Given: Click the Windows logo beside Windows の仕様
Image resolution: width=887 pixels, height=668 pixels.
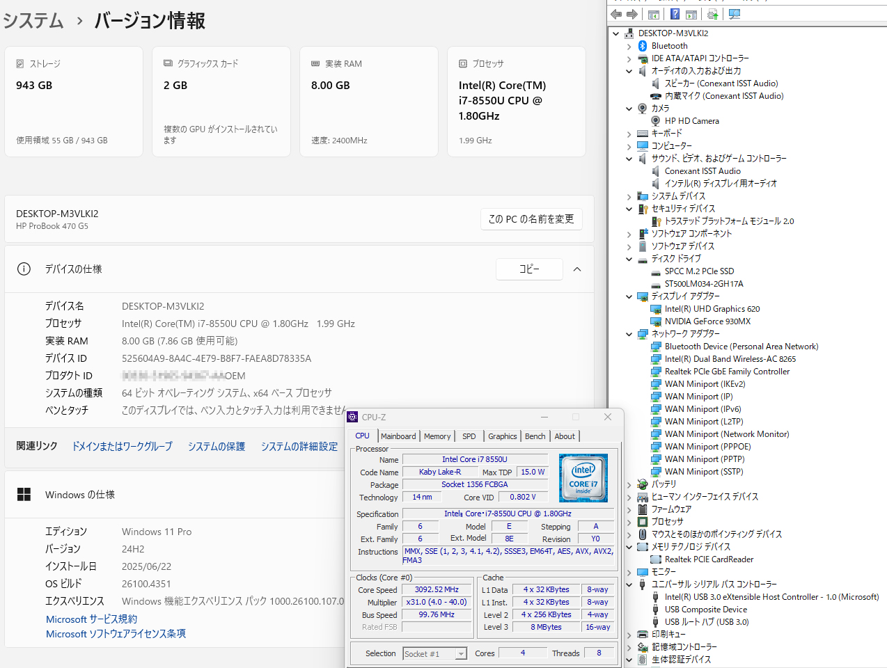Looking at the screenshot, I should click(24, 494).
